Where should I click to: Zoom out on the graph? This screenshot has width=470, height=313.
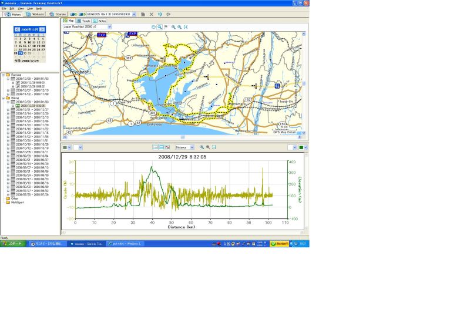208,147
